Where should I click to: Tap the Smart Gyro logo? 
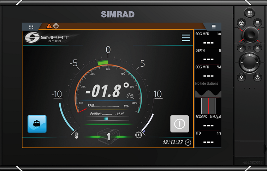pos(47,37)
